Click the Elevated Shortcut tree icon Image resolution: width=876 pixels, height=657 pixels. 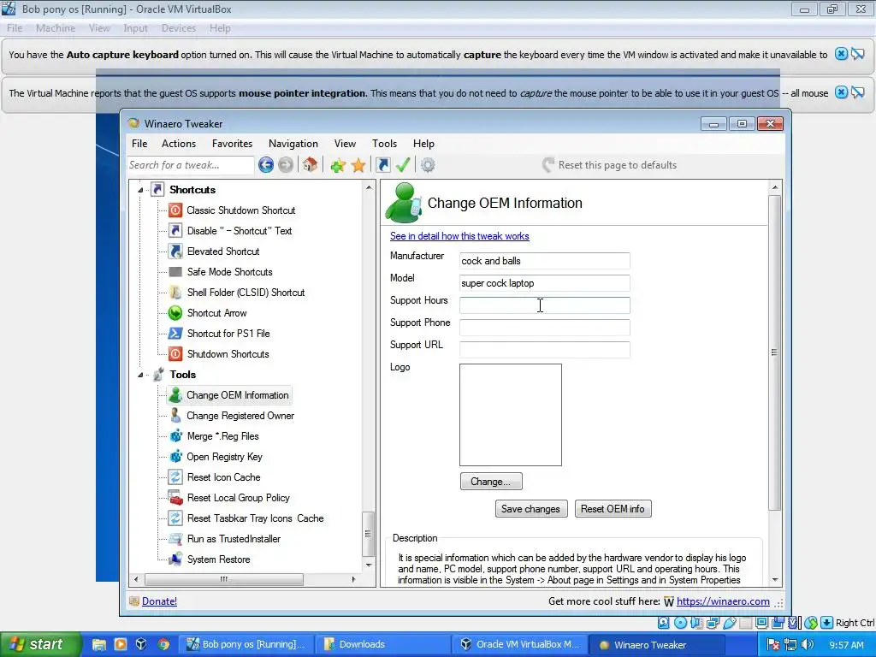pos(175,252)
